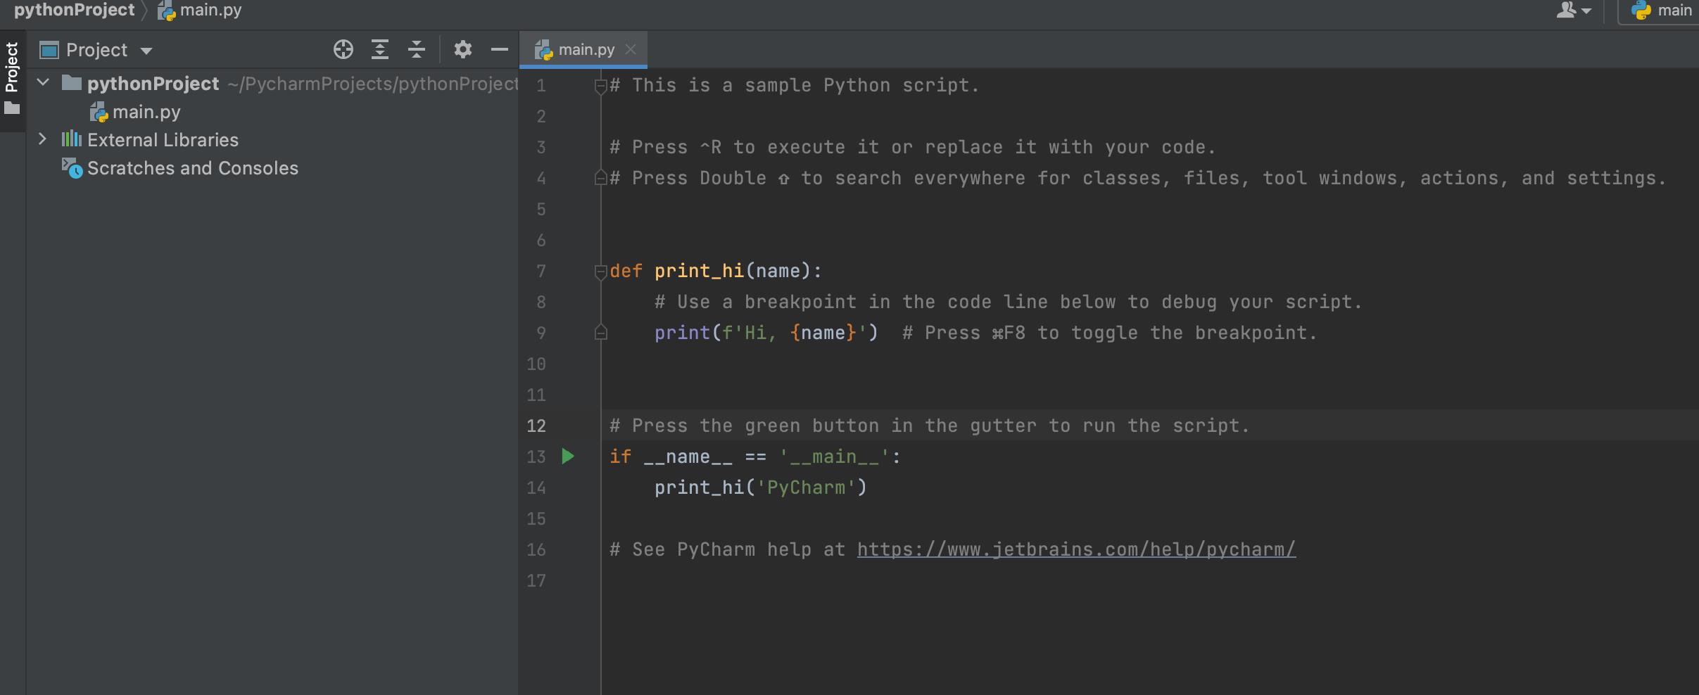
Task: Click pythonProject in the breadcrumb bar
Action: 74,10
